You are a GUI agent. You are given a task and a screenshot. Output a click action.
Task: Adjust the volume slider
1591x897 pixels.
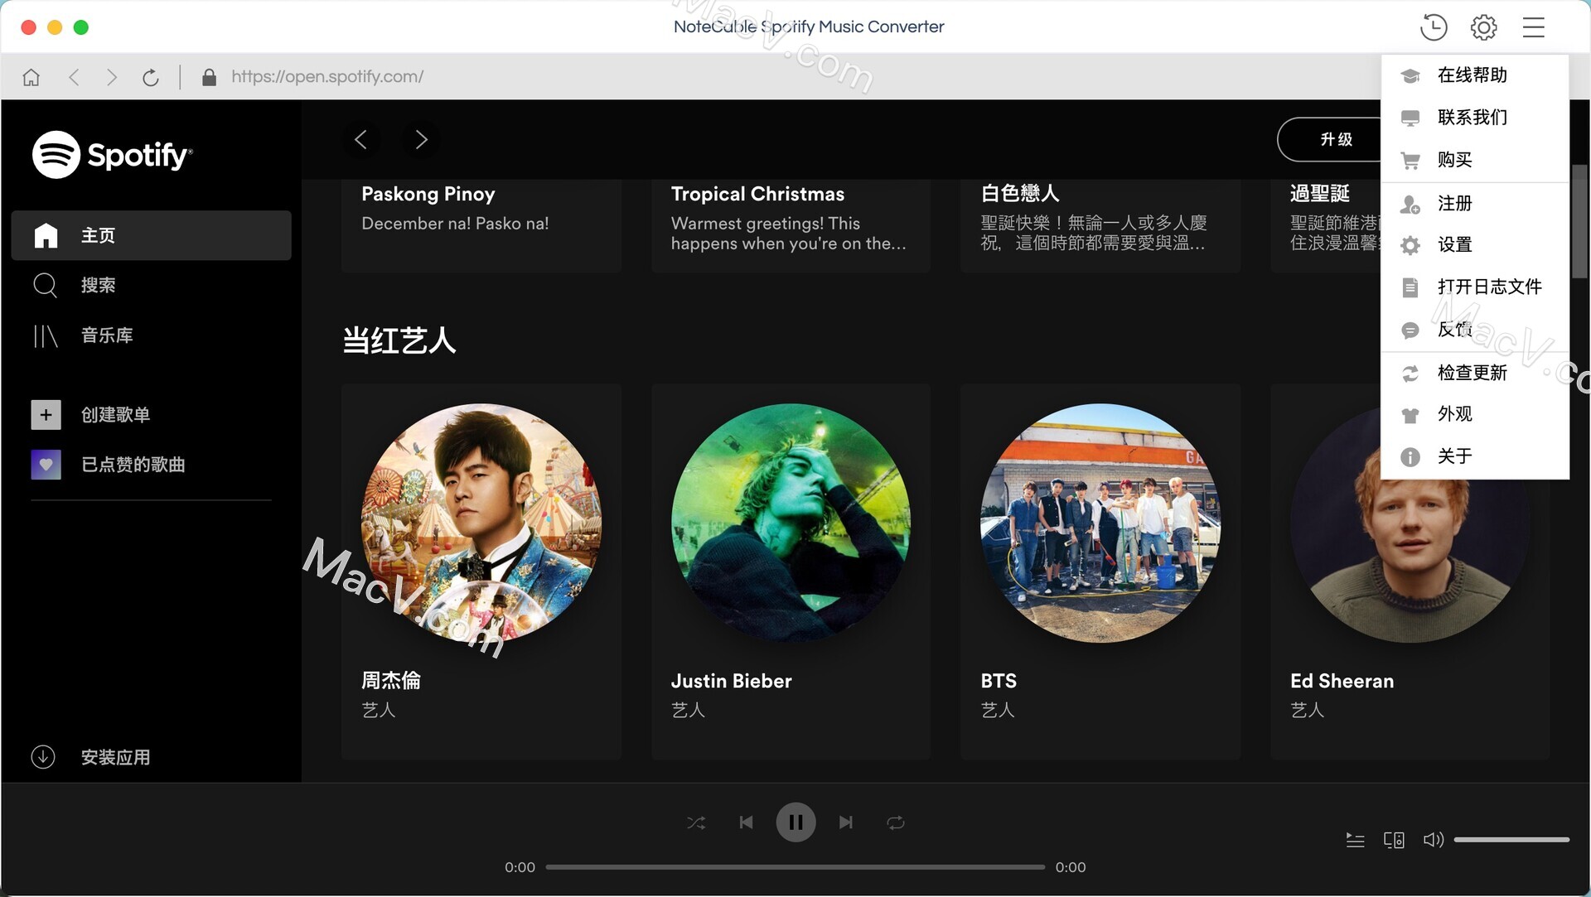point(1511,840)
